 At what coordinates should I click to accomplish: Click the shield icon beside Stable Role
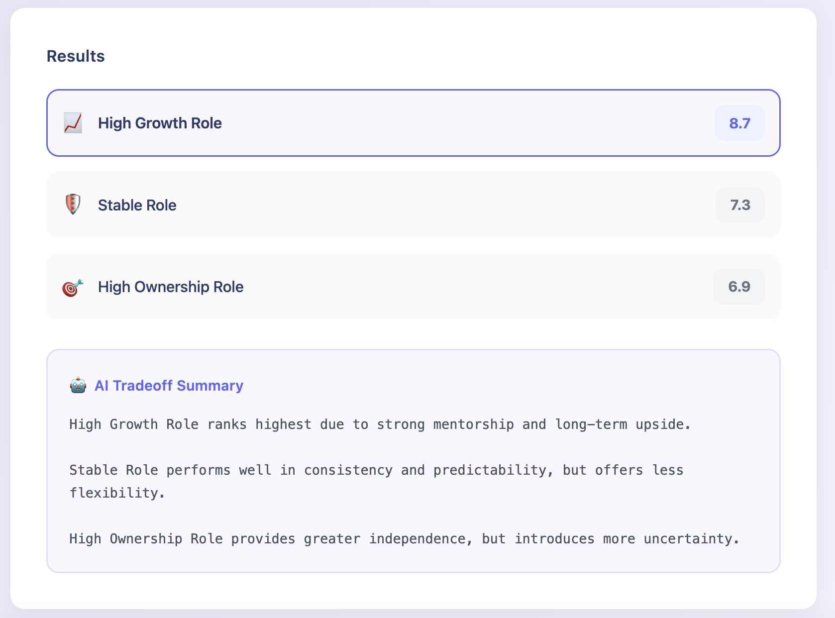tap(72, 205)
